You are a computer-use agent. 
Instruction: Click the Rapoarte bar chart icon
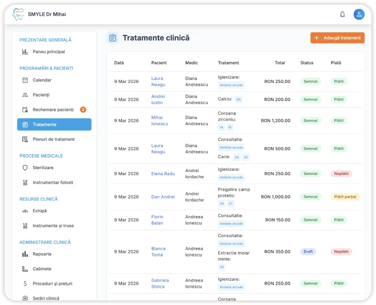pos(25,254)
